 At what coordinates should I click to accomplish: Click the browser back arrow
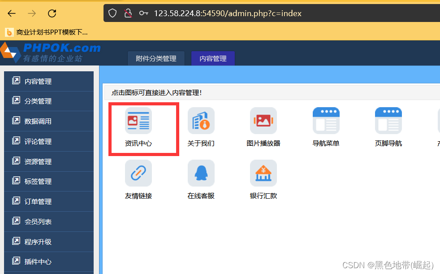point(11,13)
